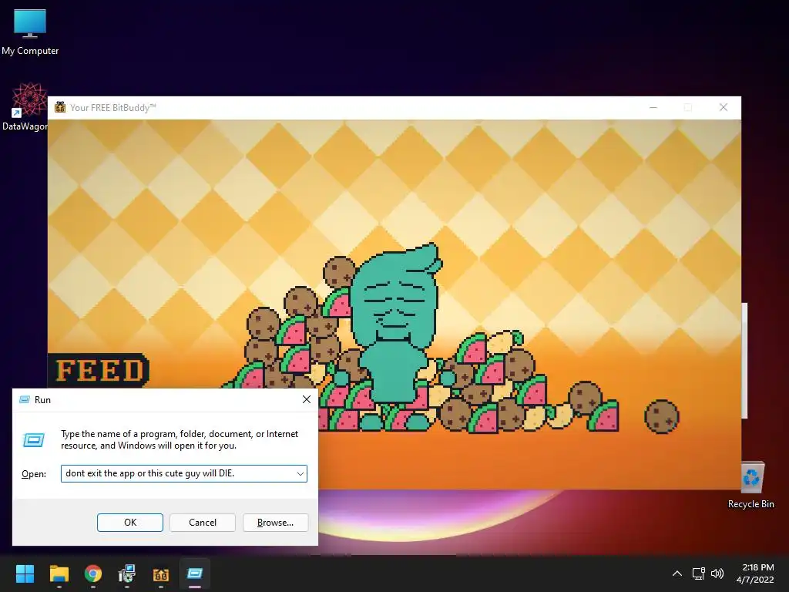Cancel the Run dialog
789x592 pixels.
click(x=203, y=523)
